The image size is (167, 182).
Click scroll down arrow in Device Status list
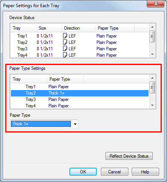point(152,54)
